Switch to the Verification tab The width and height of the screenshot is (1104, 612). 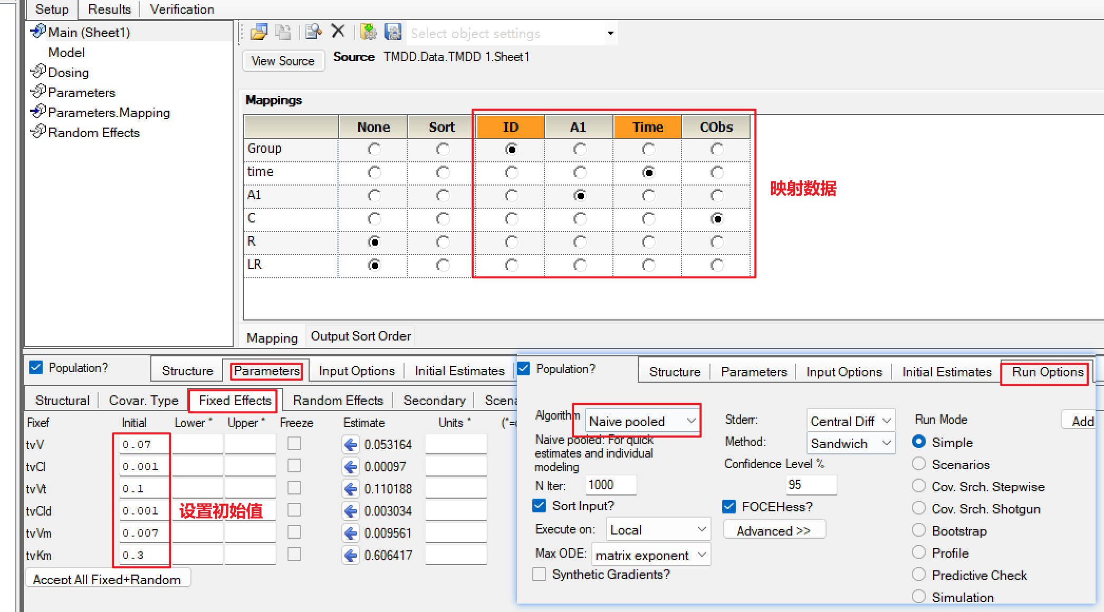click(x=182, y=9)
